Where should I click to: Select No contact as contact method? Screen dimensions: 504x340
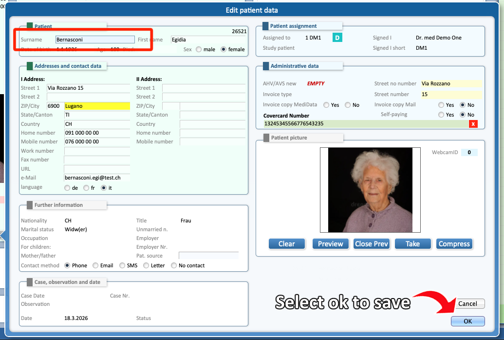tap(173, 265)
